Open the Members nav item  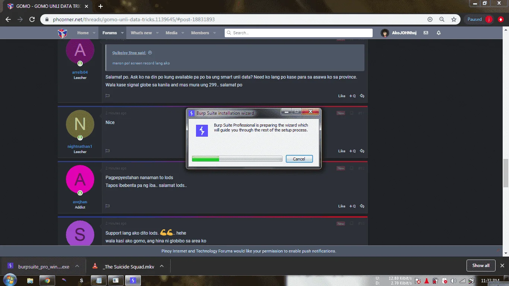(x=200, y=33)
